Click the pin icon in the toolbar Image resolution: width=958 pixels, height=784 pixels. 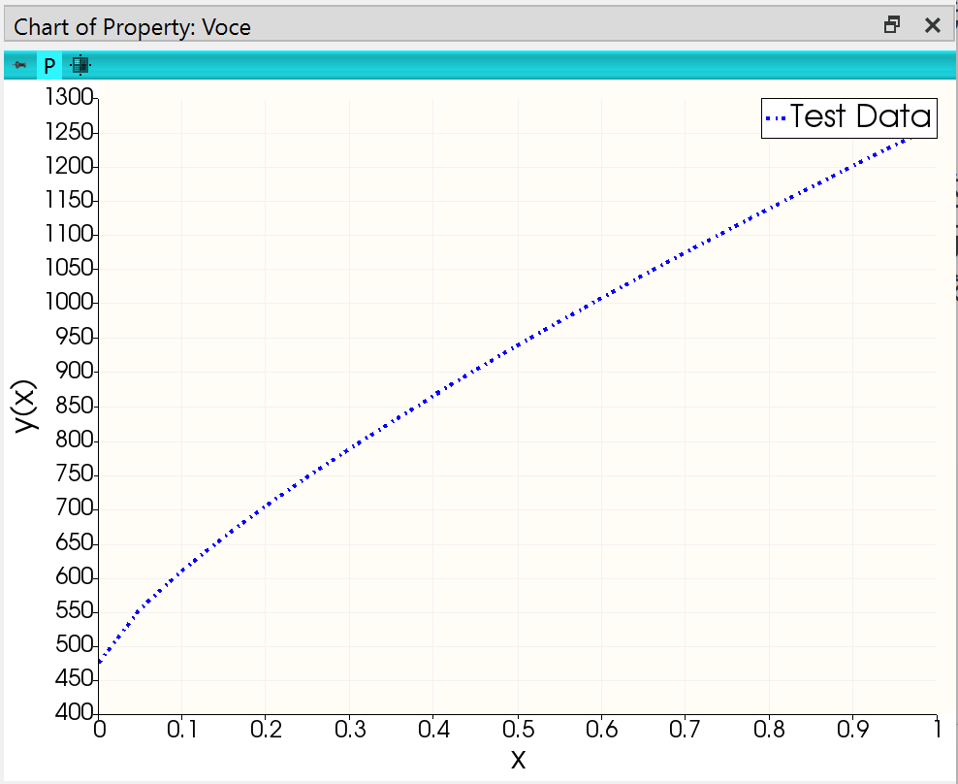[x=19, y=65]
